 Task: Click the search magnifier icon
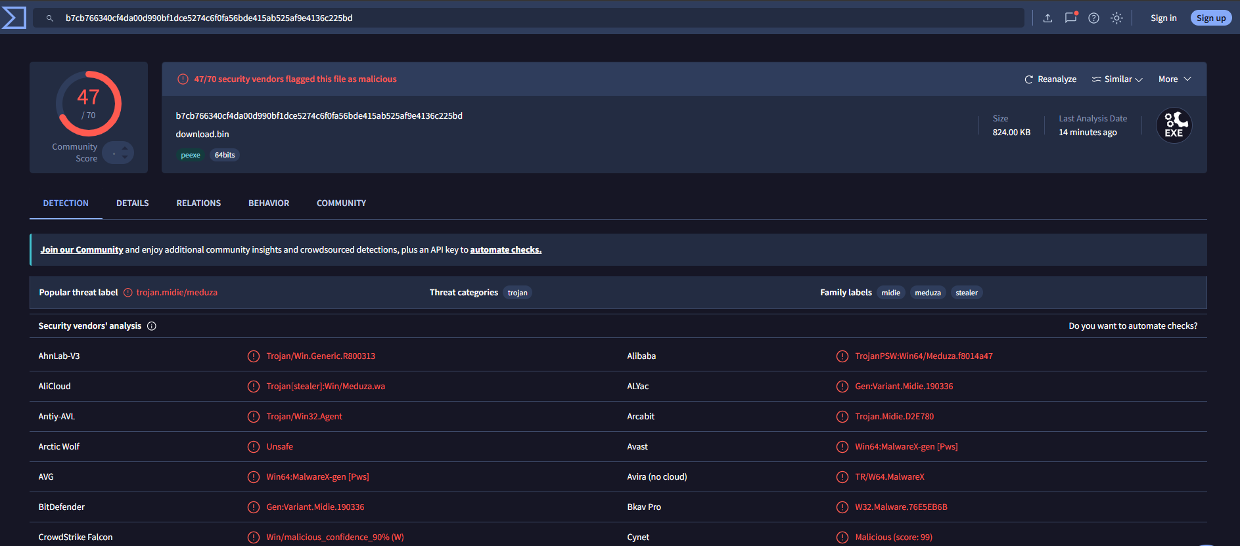[49, 18]
